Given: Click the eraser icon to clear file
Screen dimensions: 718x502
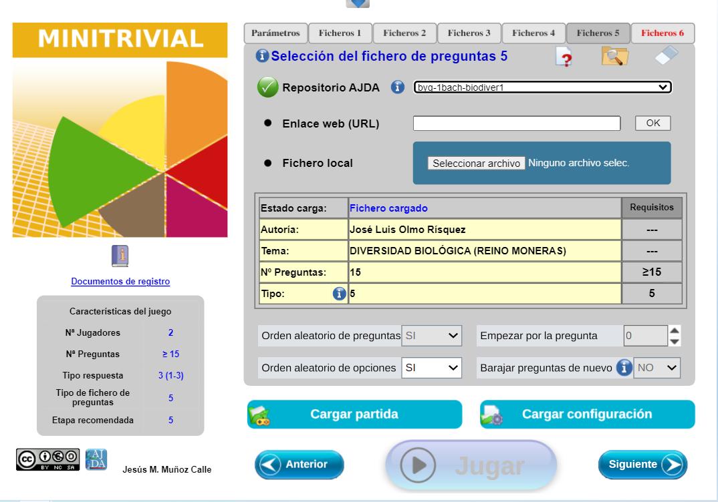Looking at the screenshot, I should click(666, 57).
